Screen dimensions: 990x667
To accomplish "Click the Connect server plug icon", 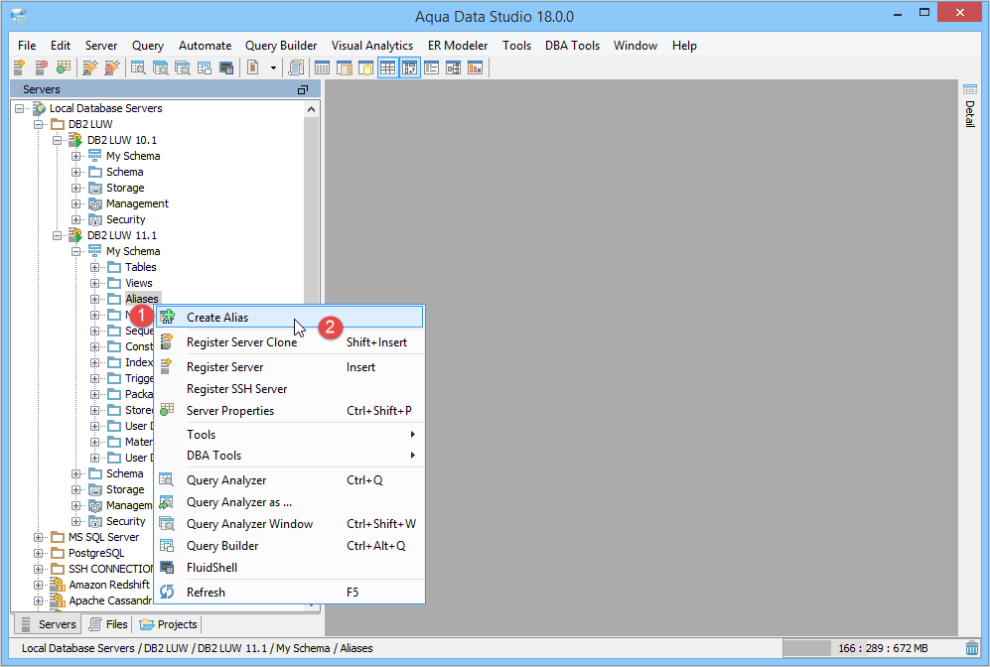I will (90, 67).
